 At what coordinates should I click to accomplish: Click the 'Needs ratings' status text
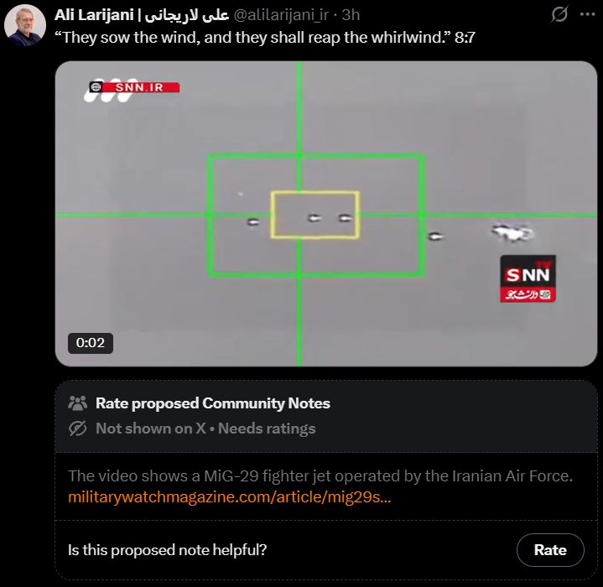[267, 429]
